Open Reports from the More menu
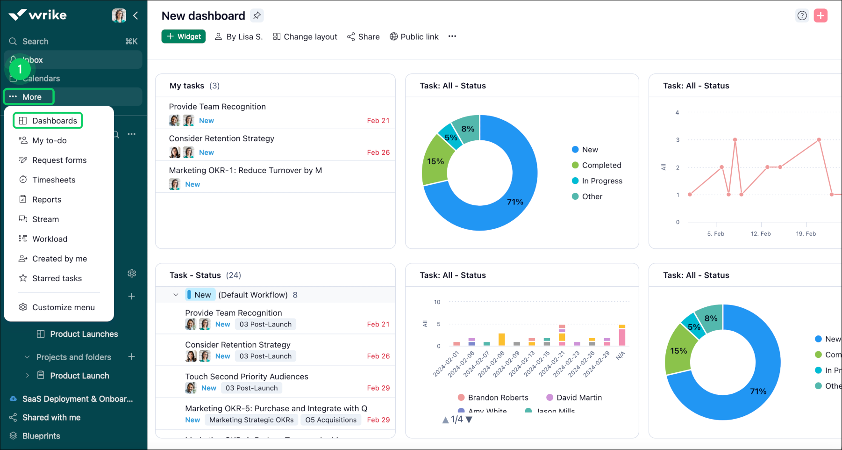 (46, 199)
